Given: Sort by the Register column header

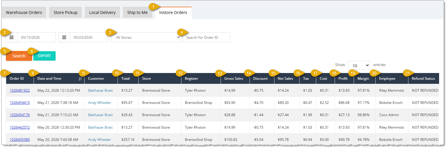Looking at the screenshot, I should 201,79.
